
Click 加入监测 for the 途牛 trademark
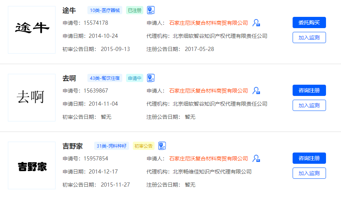309,37
